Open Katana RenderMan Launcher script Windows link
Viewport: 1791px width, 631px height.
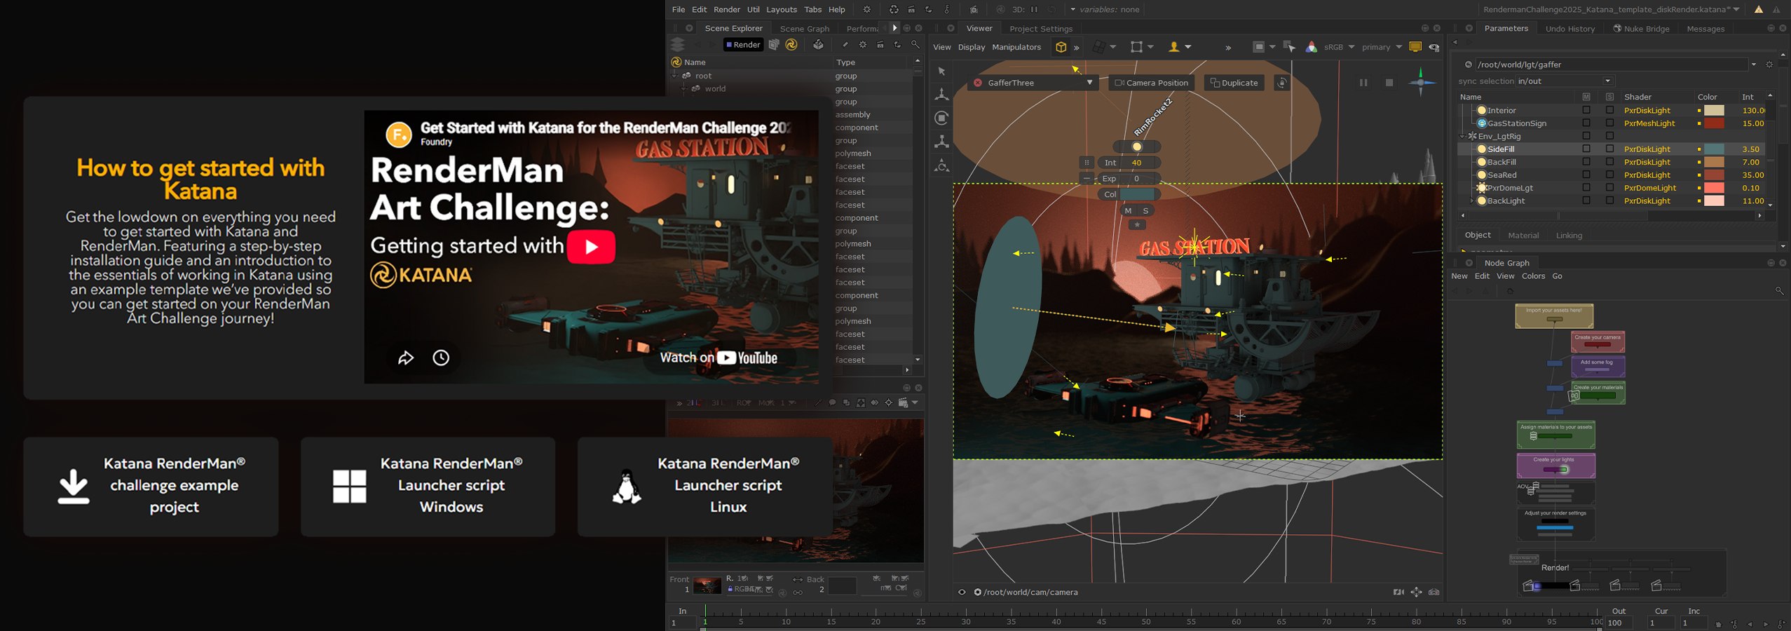pyautogui.click(x=428, y=487)
